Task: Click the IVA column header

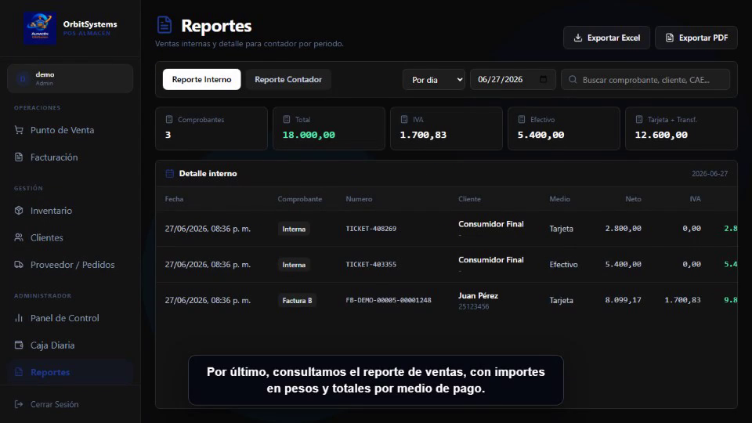Action: click(695, 198)
